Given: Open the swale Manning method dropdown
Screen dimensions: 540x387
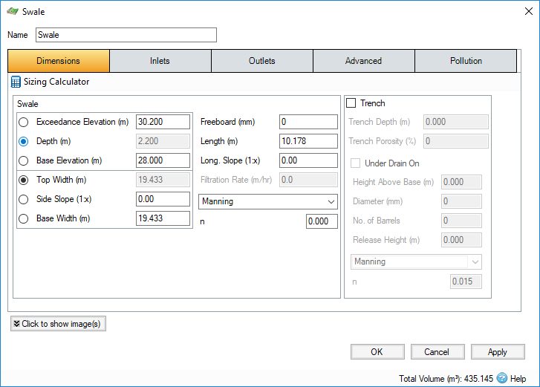Looking at the screenshot, I should point(269,201).
